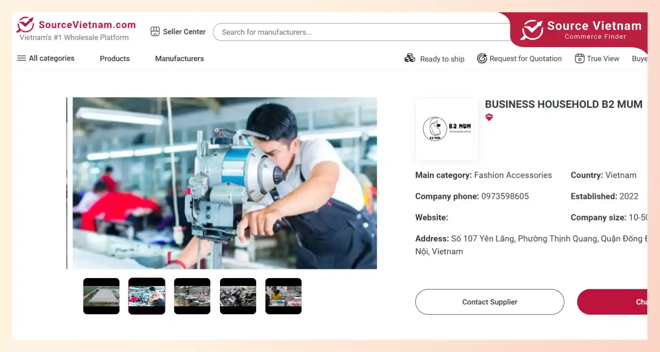The width and height of the screenshot is (660, 352).
Task: Select the first factory aerial thumbnail
Action: (x=101, y=296)
